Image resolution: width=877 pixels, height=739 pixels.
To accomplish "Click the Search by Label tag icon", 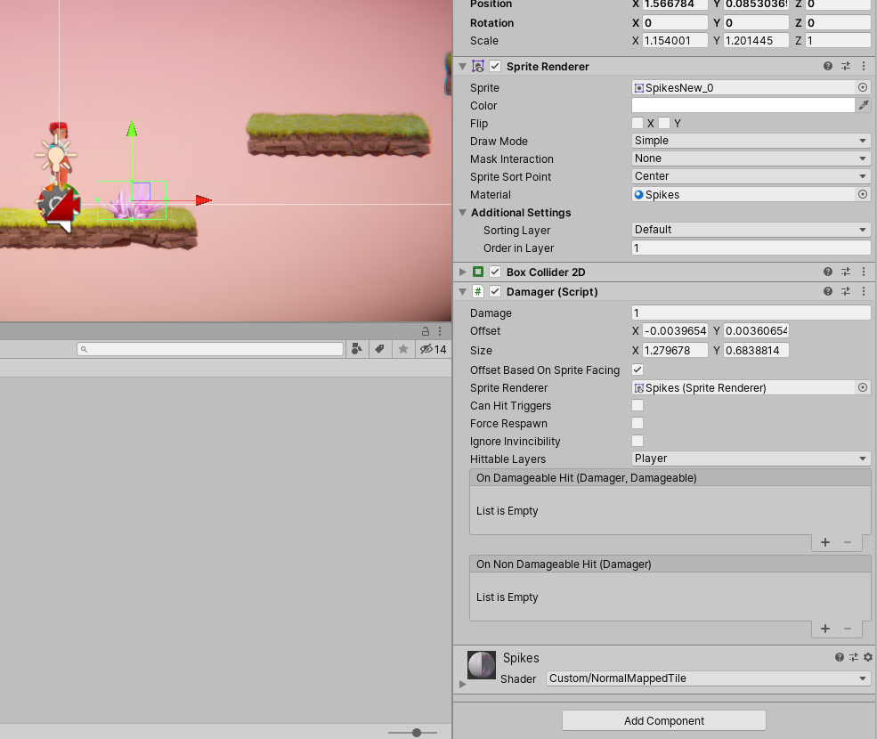I will pyautogui.click(x=380, y=349).
